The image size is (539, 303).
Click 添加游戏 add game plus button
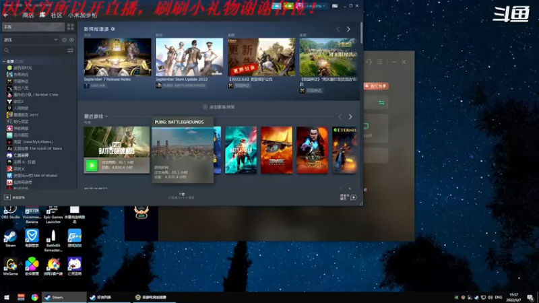[7, 197]
